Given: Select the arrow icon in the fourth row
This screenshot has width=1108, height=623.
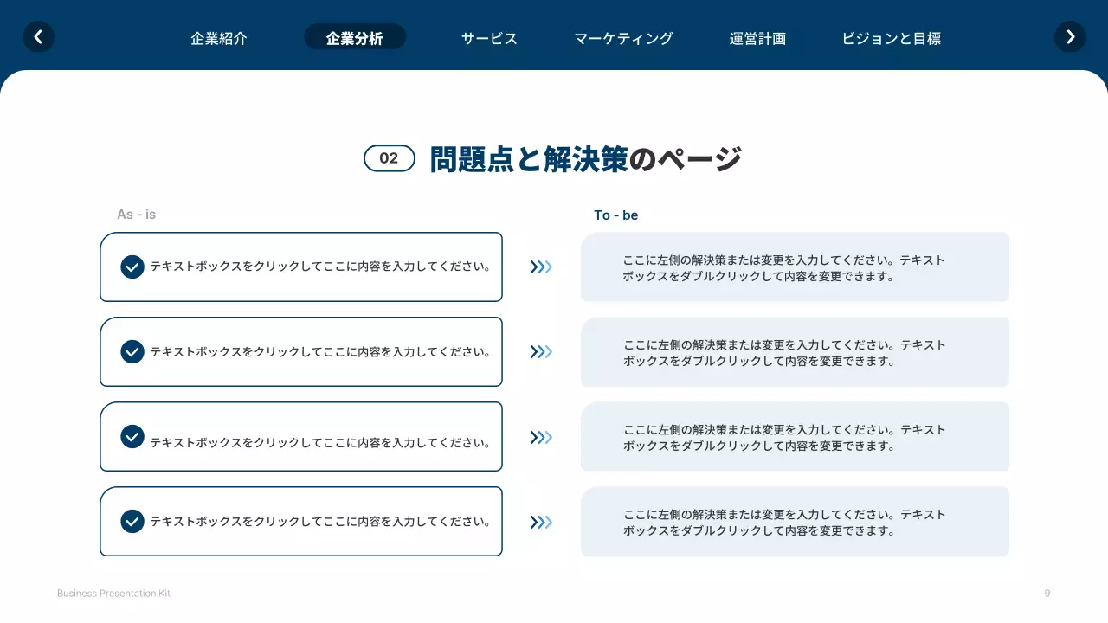Looking at the screenshot, I should (541, 522).
